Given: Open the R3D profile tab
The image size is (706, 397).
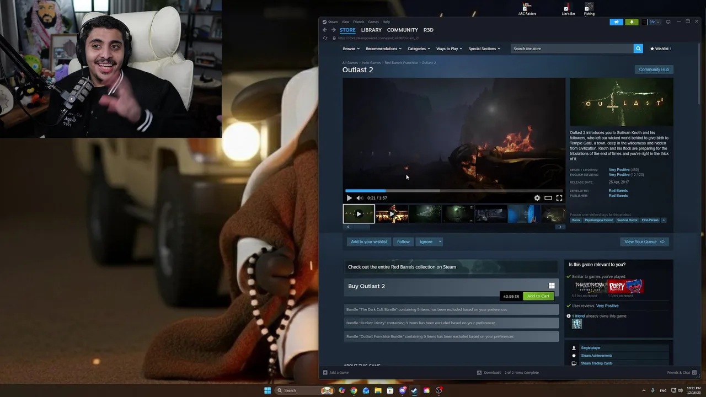Looking at the screenshot, I should point(428,30).
